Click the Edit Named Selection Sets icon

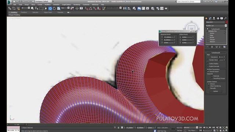pyautogui.click(x=104, y=8)
